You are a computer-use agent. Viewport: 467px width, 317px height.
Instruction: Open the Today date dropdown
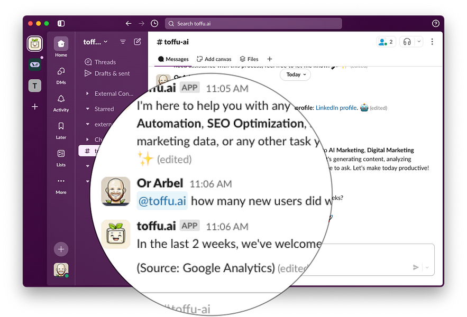296,74
